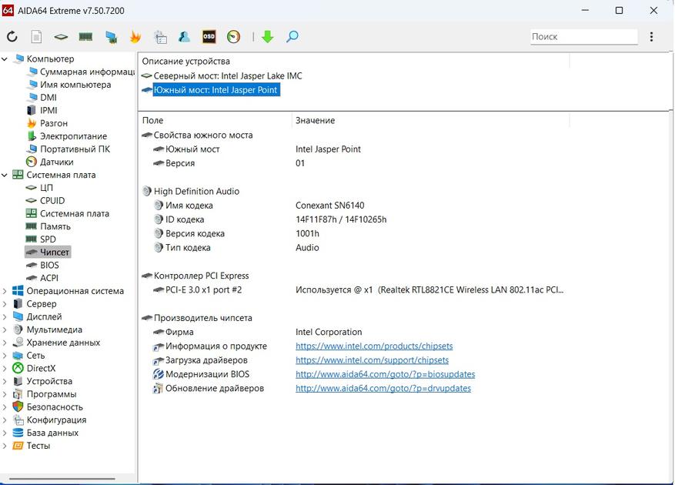Click the green download arrow toolbar icon
This screenshot has height=485, width=675.
[x=268, y=37]
